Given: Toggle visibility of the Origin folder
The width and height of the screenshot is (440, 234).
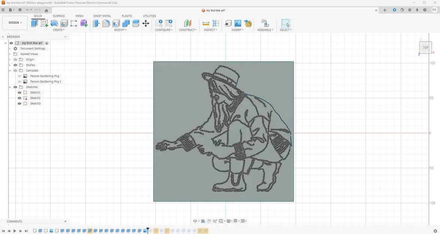Looking at the screenshot, I should [15, 59].
